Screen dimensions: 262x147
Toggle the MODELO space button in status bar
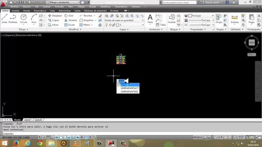click(x=197, y=137)
